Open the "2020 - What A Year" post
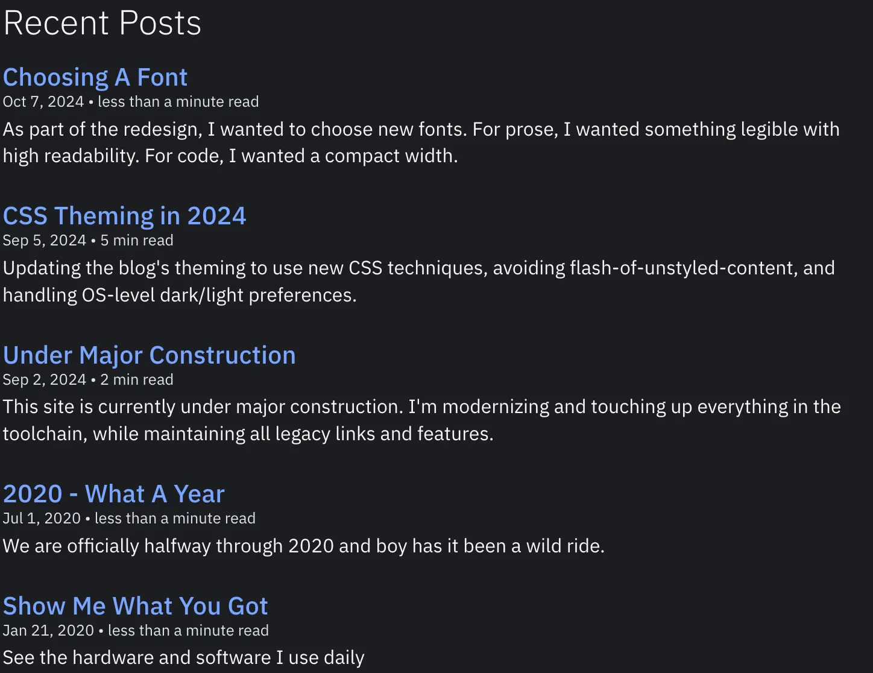The width and height of the screenshot is (873, 673). point(113,494)
